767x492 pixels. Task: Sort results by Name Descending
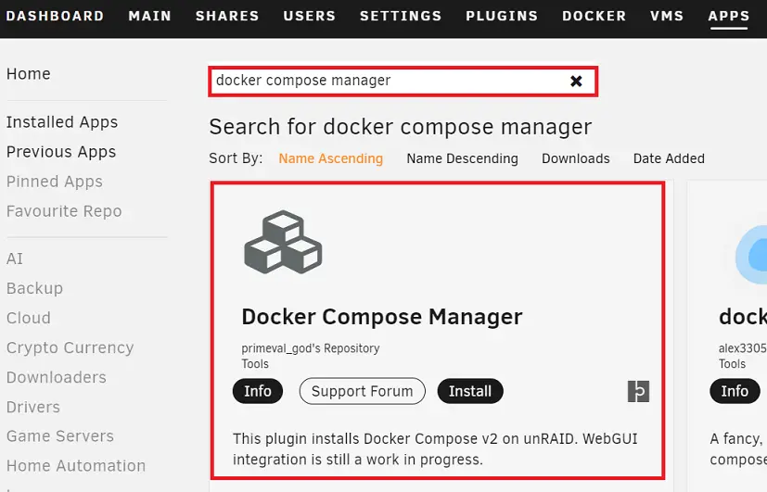coord(462,158)
